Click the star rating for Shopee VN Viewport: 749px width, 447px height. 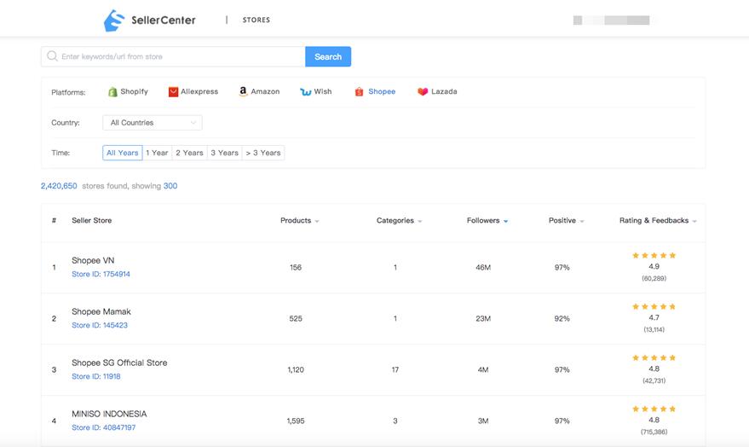coord(654,255)
